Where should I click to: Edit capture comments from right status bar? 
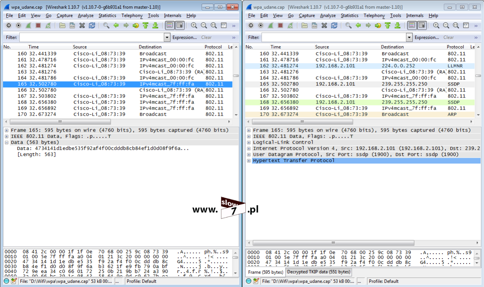[x=256, y=281]
